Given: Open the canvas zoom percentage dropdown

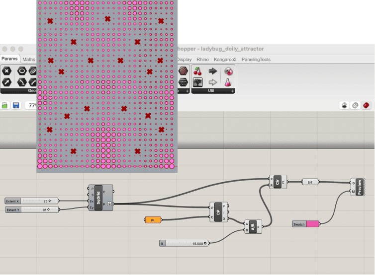Looking at the screenshot, I should click(31, 105).
